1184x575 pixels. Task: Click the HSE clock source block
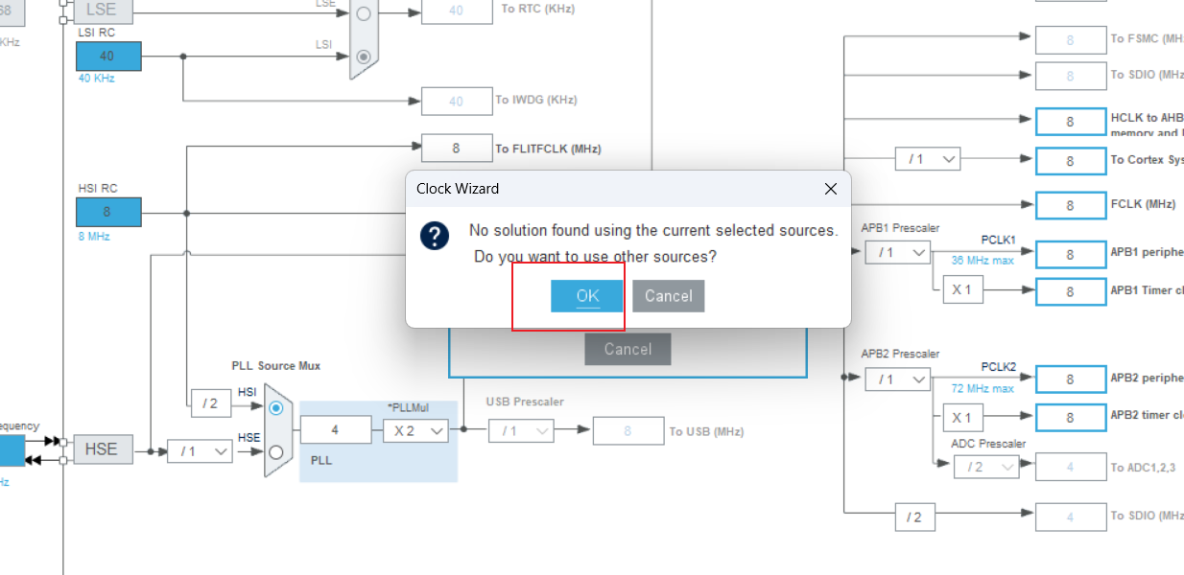[102, 448]
